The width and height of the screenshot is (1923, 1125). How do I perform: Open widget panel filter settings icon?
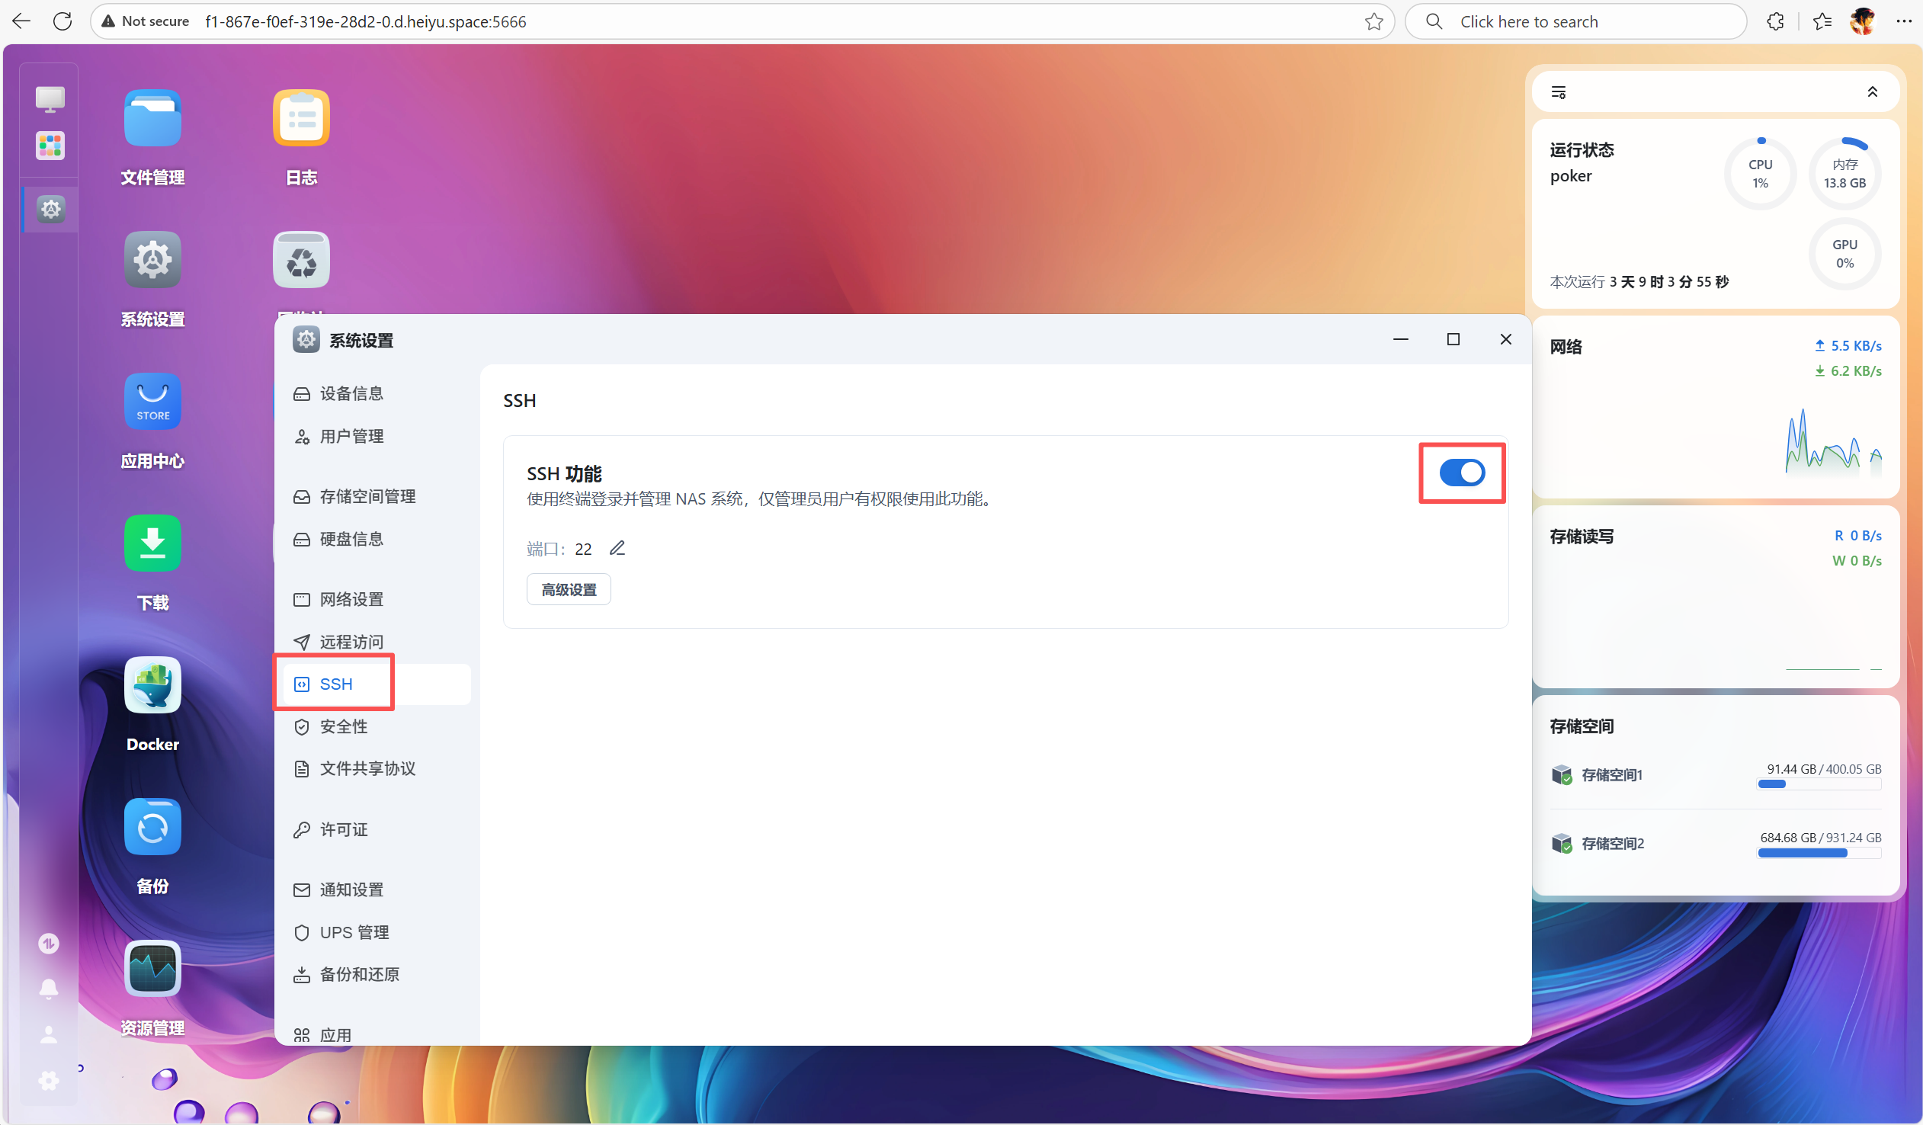coord(1559,92)
